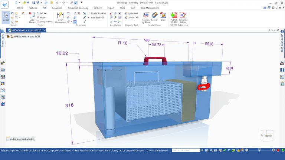Click Publish 3D PDF icon
Image resolution: width=285 pixels, height=160 pixels.
[174, 17]
